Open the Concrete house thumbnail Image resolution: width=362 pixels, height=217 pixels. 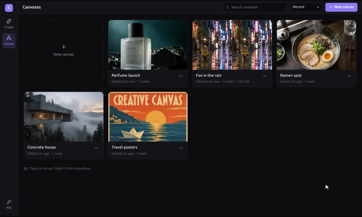click(64, 117)
